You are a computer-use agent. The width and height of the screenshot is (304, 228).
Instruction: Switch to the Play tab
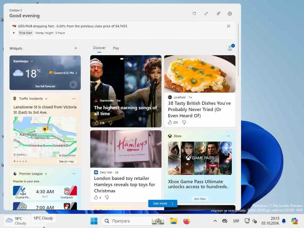coord(116,48)
